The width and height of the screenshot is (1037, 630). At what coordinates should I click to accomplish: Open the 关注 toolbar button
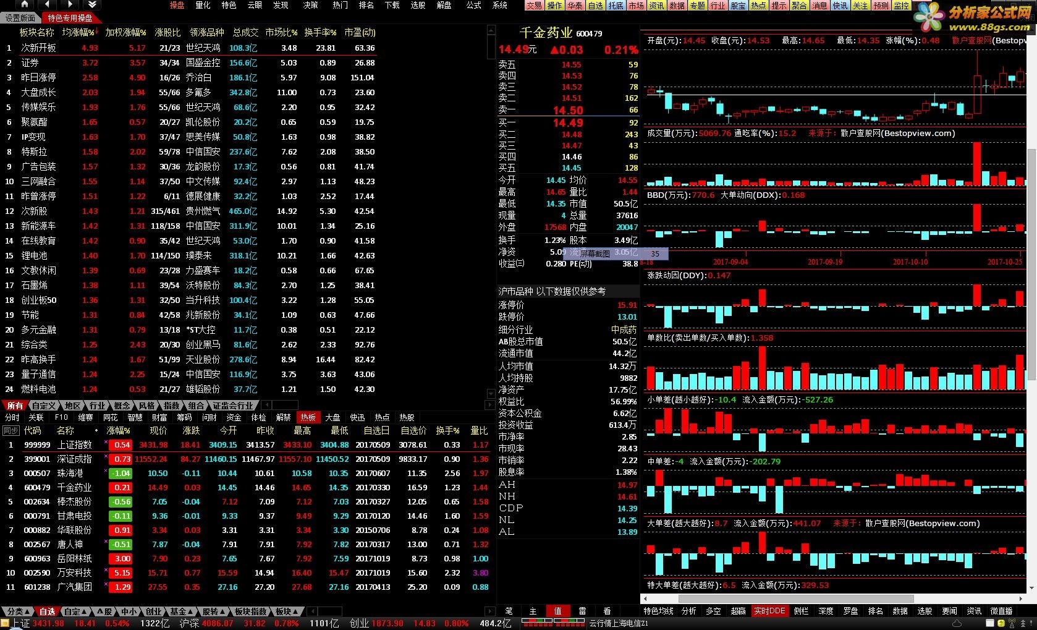point(860,6)
